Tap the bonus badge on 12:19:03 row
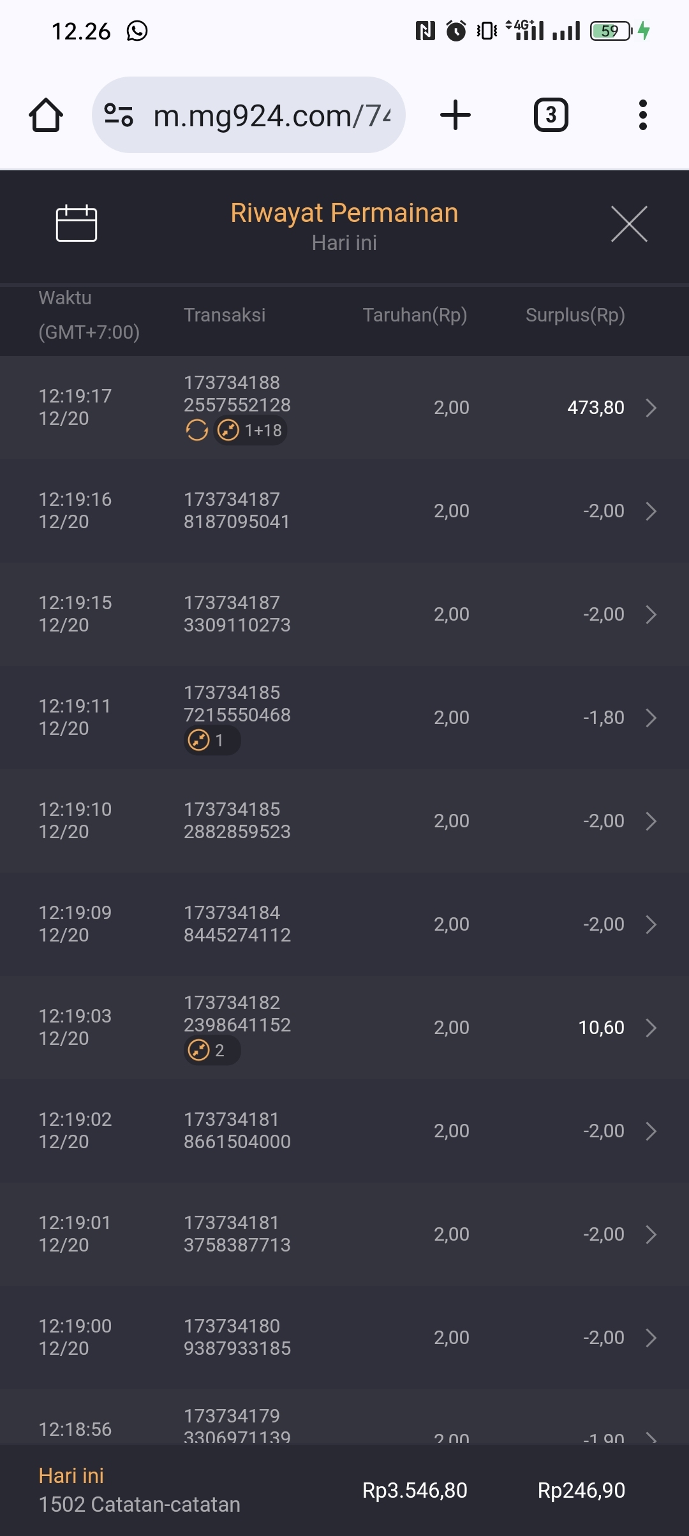The height and width of the screenshot is (1536, 689). tap(212, 1051)
